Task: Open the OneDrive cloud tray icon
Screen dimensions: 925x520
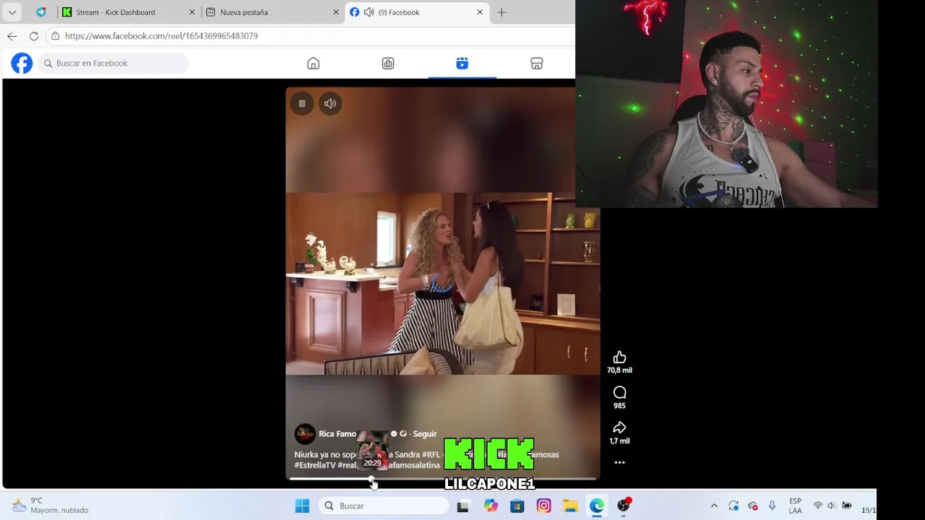Action: click(x=753, y=506)
